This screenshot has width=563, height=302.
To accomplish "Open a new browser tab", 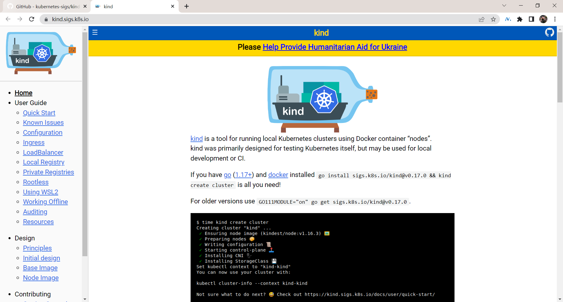I will click(x=186, y=6).
